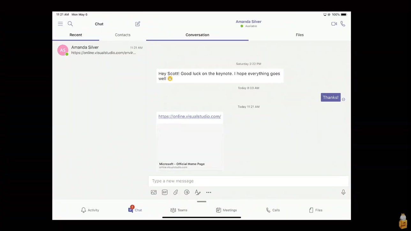Tap the 'Today 8:03 AM' timestamp
The width and height of the screenshot is (411, 231).
click(x=249, y=88)
